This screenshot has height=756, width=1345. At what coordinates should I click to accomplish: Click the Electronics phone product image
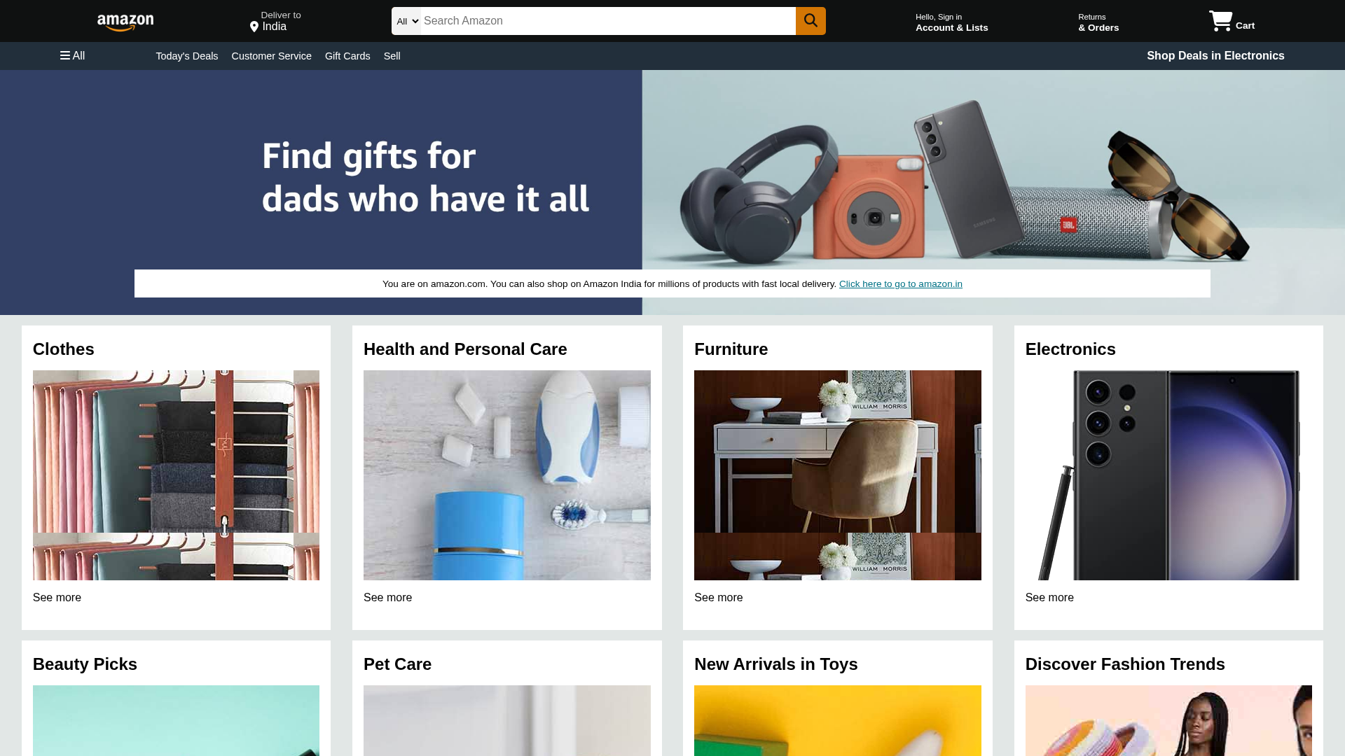pyautogui.click(x=1168, y=475)
